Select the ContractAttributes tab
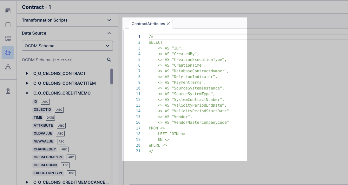The image size is (348, 185). (148, 24)
